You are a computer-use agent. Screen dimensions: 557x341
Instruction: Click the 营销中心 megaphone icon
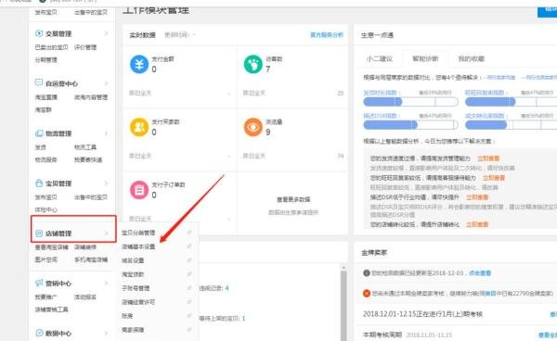click(39, 283)
